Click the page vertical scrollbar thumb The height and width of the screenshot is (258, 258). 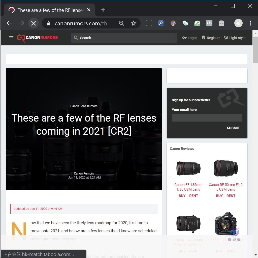[x=255, y=49]
